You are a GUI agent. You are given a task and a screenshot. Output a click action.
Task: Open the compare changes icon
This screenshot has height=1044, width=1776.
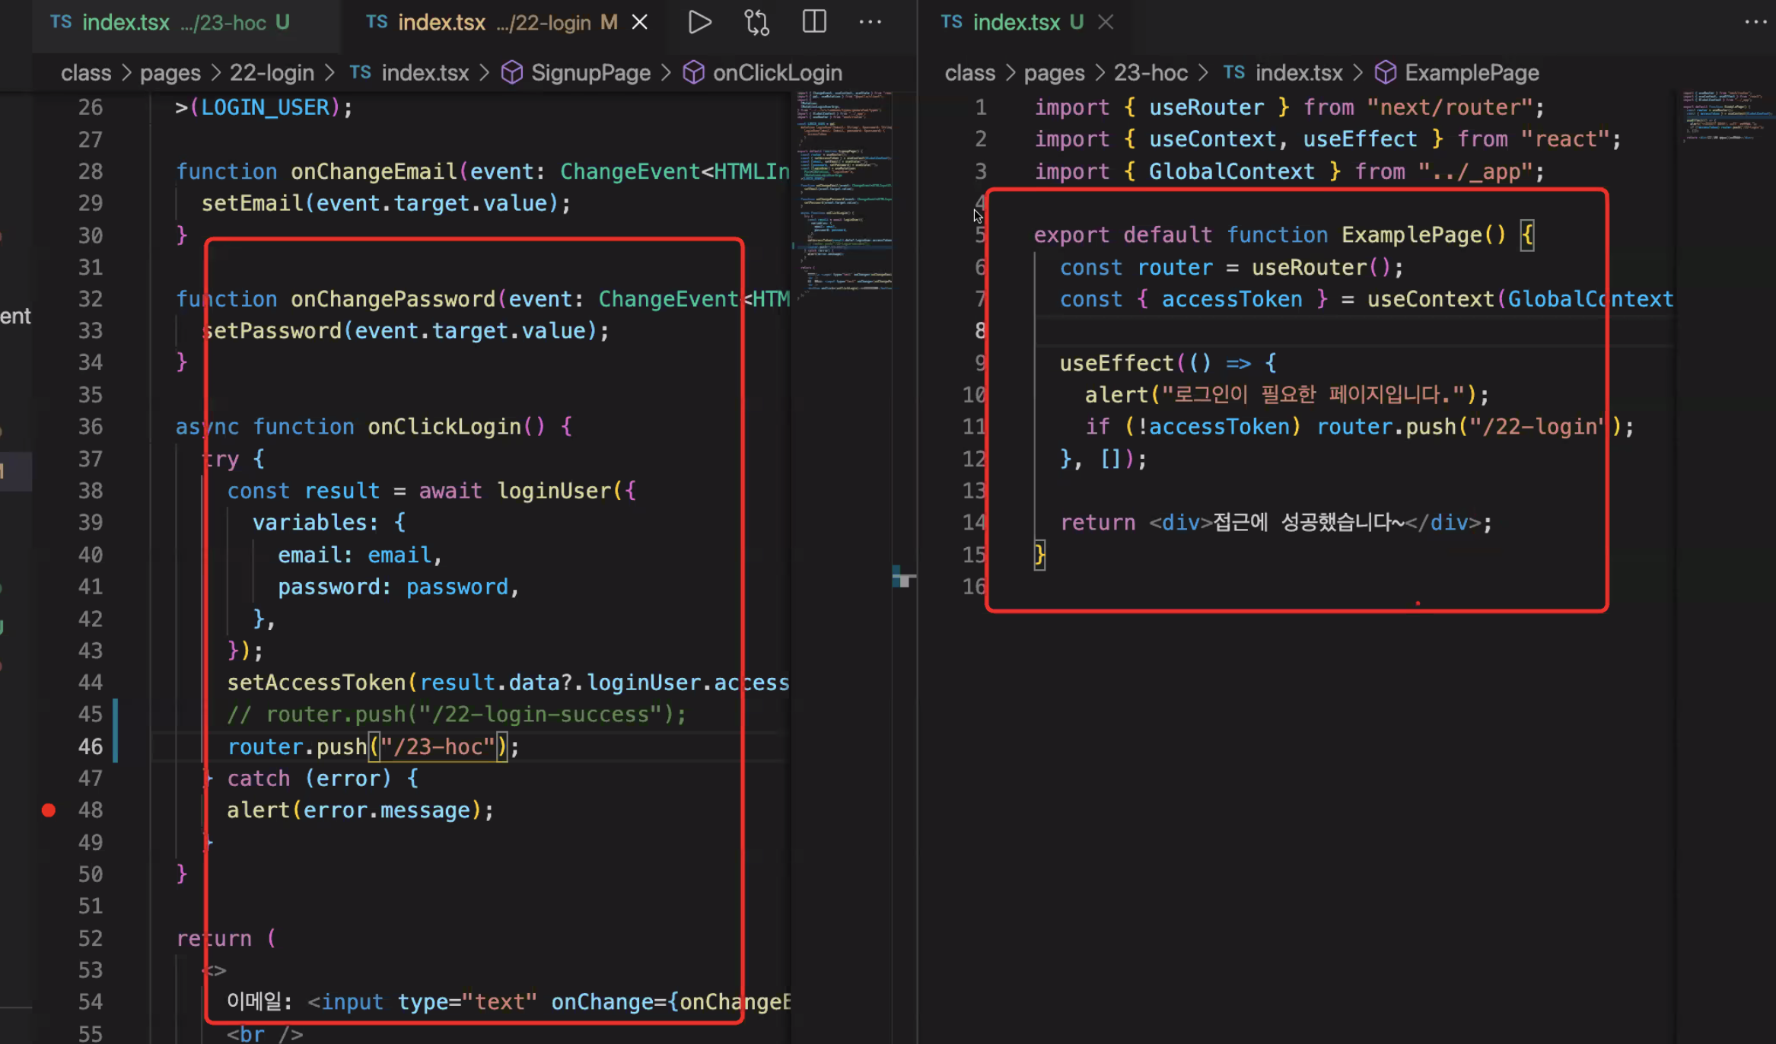[756, 22]
